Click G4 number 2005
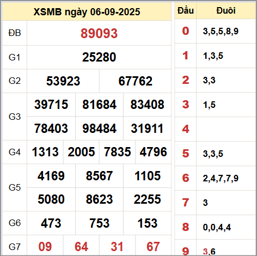 coord(81,152)
